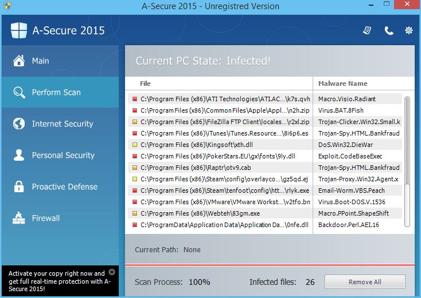The image size is (421, 298).
Task: Sort by Malware Name column header
Action: tap(343, 84)
